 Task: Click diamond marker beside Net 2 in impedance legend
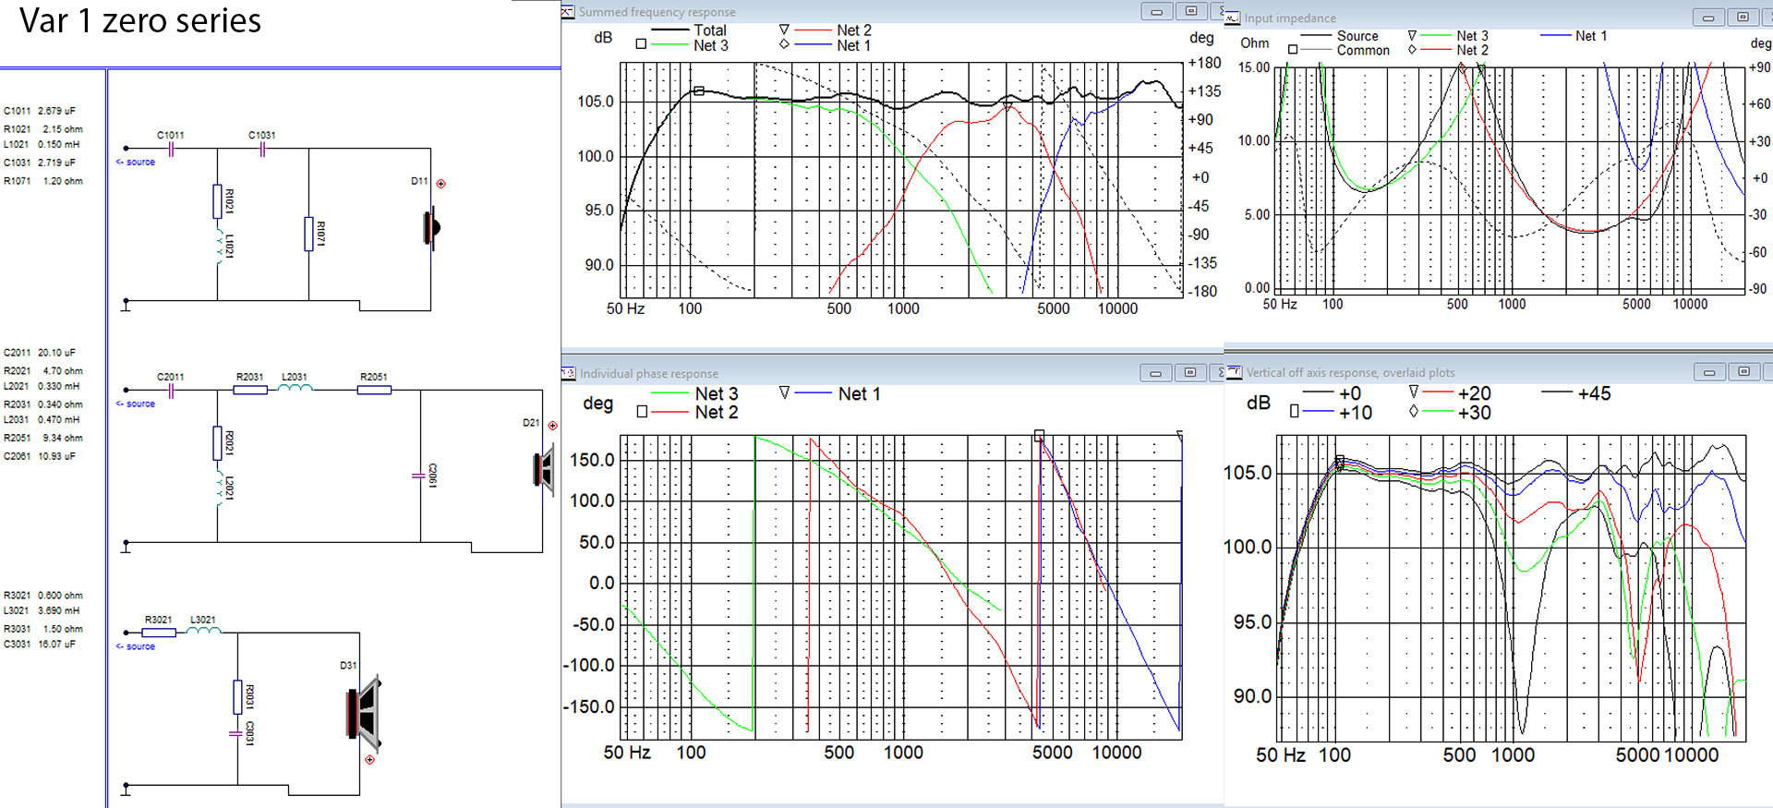1412,50
